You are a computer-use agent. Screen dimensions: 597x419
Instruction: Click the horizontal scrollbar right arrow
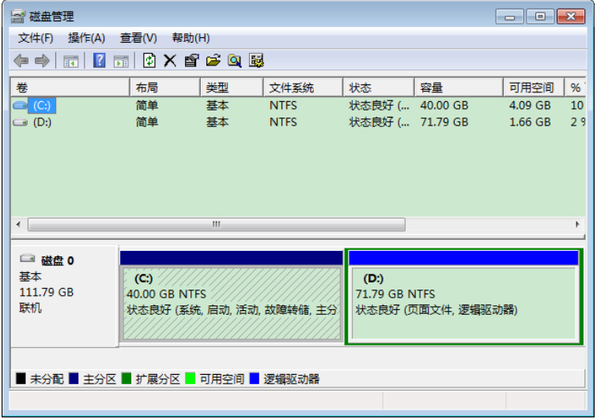tap(577, 225)
